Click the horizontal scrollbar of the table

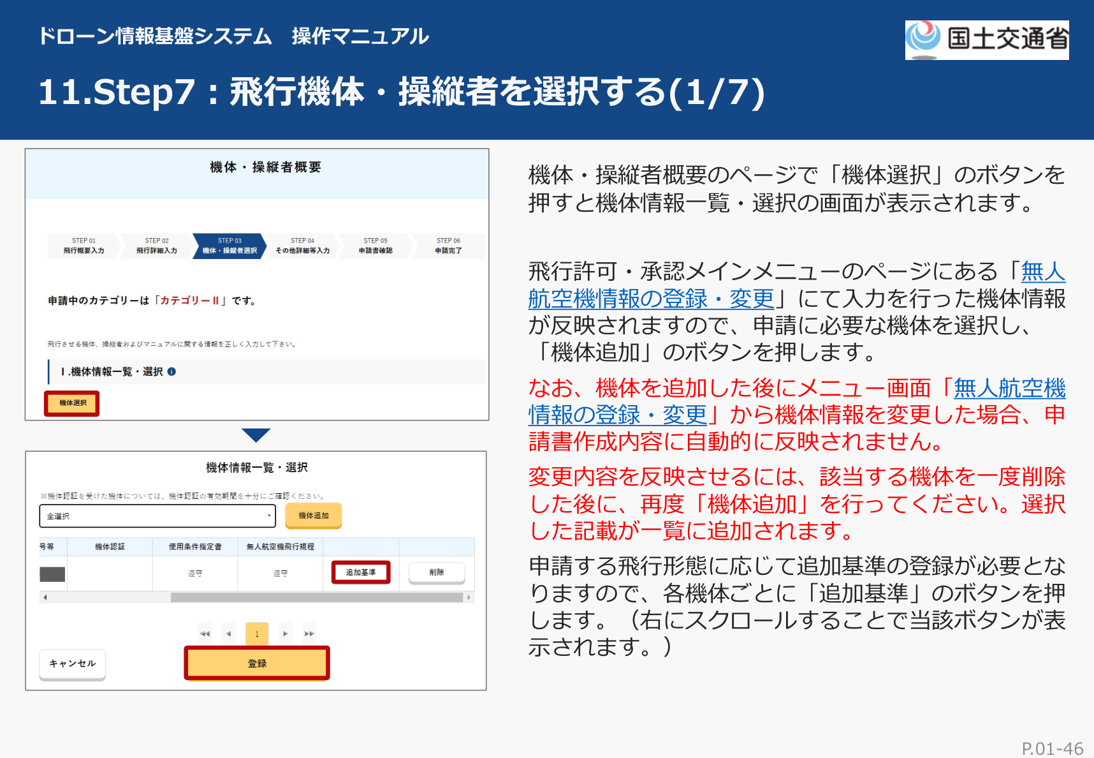(316, 598)
